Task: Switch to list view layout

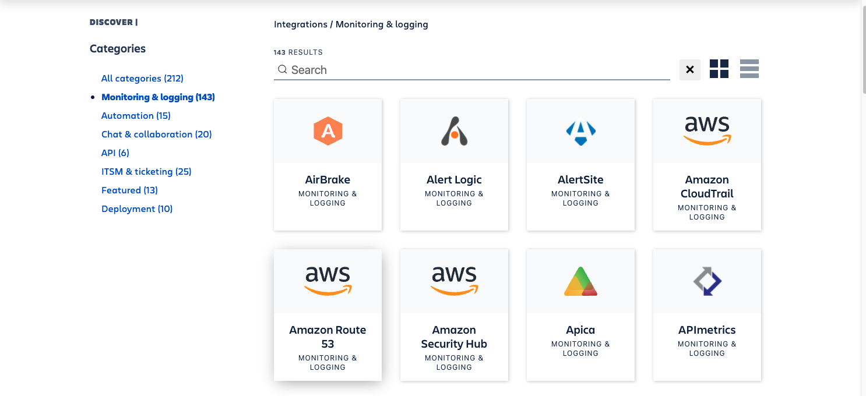Action: click(x=749, y=69)
